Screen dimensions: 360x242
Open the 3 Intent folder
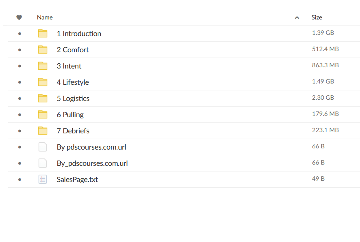click(x=69, y=66)
